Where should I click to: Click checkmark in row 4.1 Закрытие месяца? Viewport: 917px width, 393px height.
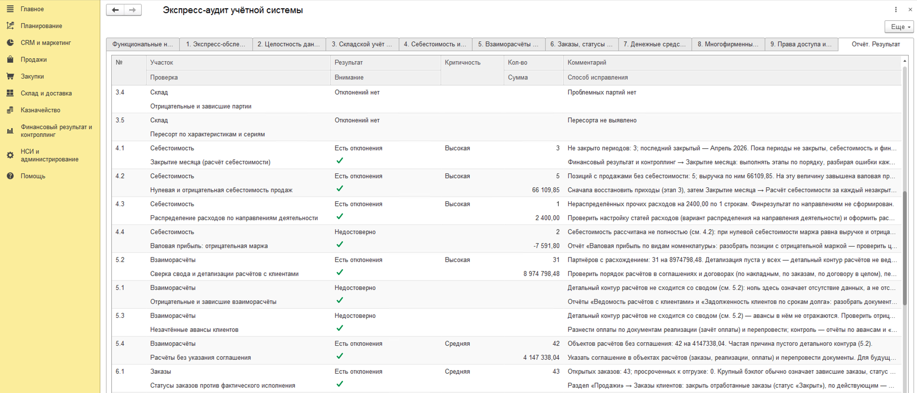point(340,161)
